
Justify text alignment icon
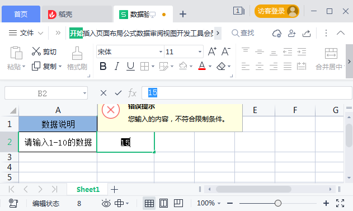[x=288, y=67]
